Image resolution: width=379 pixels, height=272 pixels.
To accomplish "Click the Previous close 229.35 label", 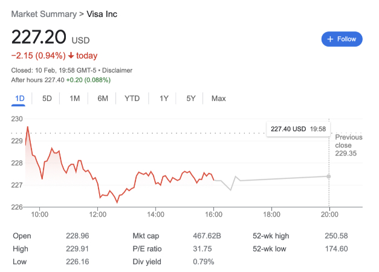I will click(x=349, y=145).
